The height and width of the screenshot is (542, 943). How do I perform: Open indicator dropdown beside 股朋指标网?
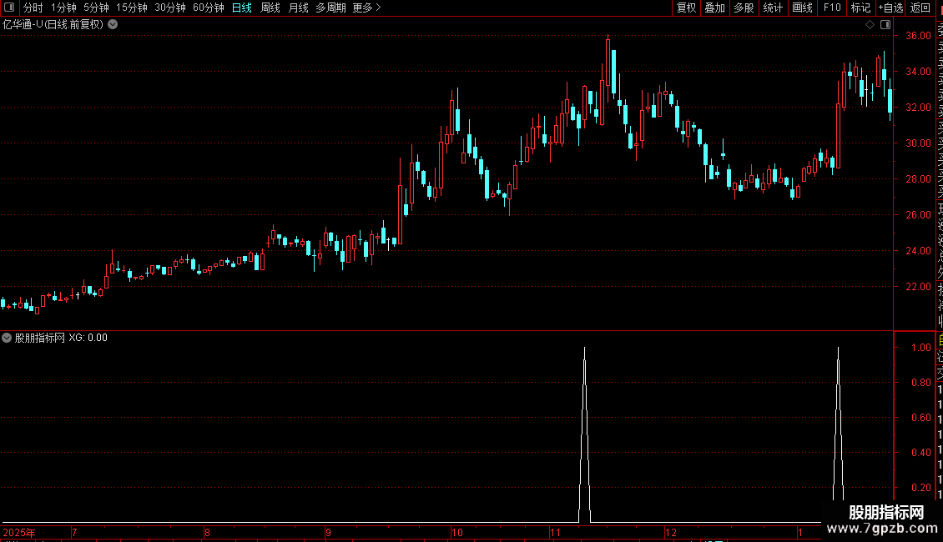[7, 338]
